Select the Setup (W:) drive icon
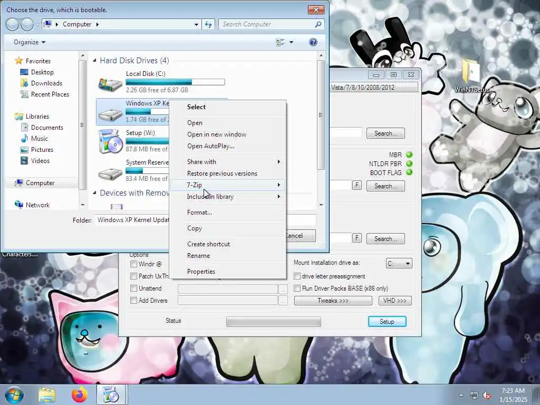Viewport: 540px width, 405px height. (x=110, y=142)
